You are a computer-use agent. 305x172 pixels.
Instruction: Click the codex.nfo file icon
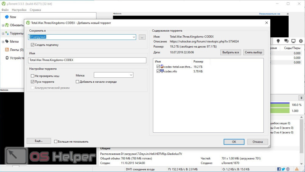(162, 71)
